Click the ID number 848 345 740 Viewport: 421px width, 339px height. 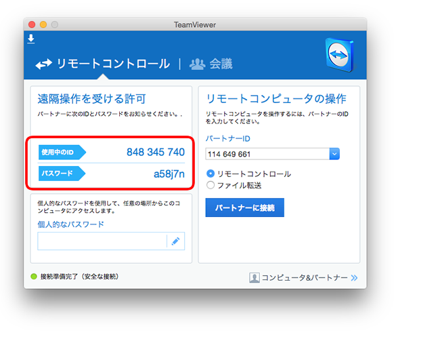coord(156,153)
